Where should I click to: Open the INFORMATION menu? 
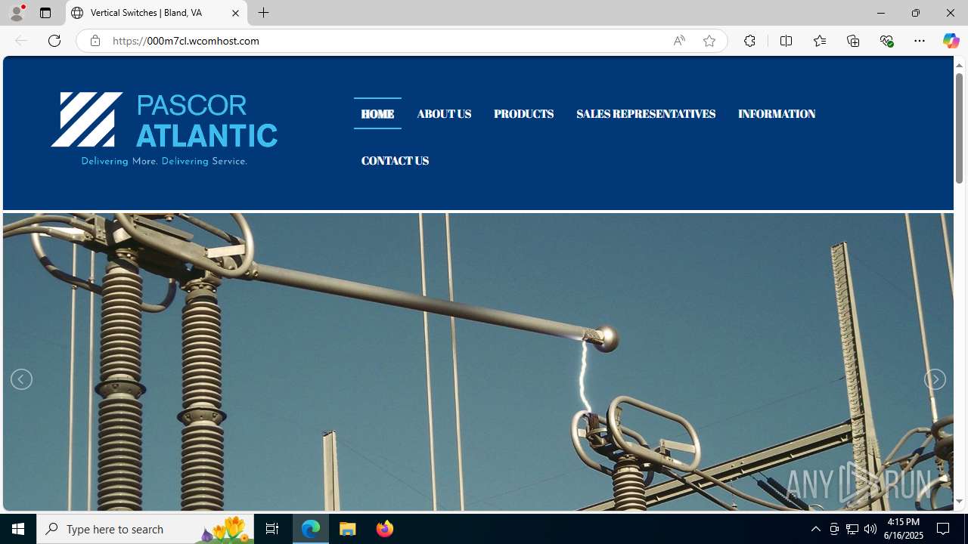[x=777, y=114]
